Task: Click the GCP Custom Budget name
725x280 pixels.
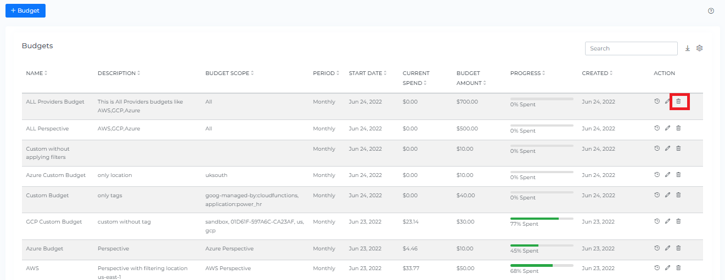Action: [x=54, y=222]
